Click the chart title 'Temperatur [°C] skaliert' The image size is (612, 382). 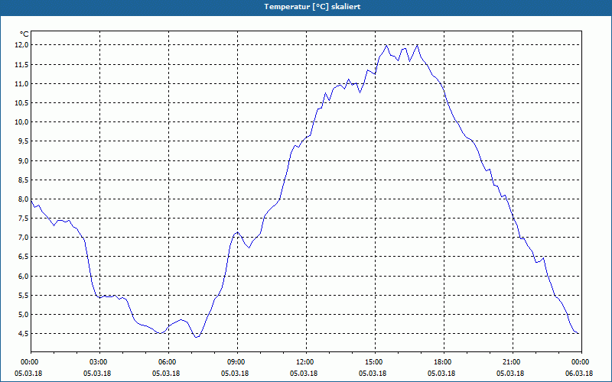tap(312, 7)
